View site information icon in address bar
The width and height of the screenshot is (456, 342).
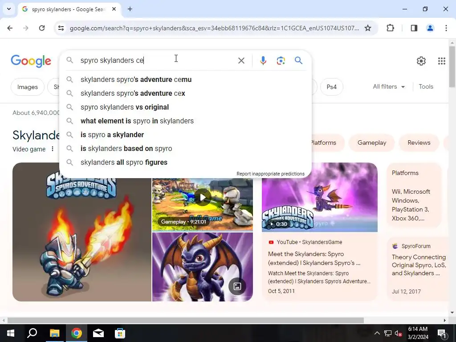point(61,28)
